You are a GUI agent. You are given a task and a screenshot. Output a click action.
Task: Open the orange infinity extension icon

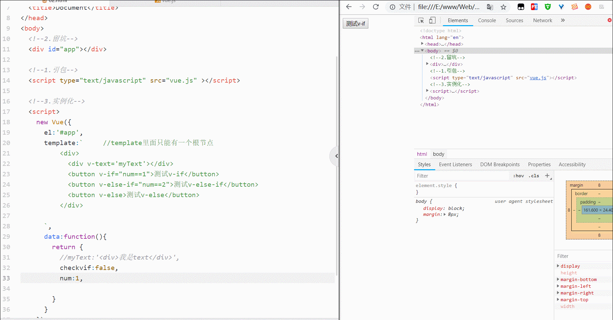[588, 7]
